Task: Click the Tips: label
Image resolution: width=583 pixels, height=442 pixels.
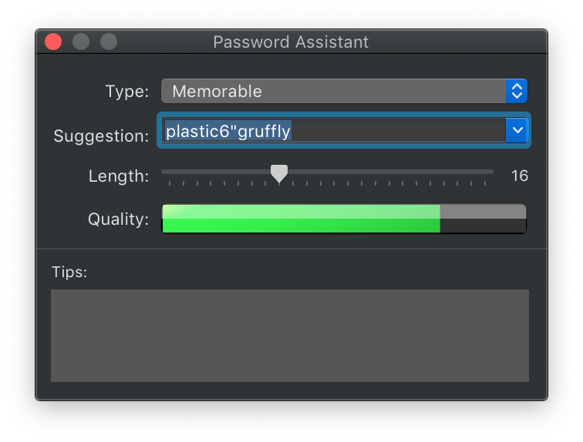Action: pyautogui.click(x=69, y=272)
